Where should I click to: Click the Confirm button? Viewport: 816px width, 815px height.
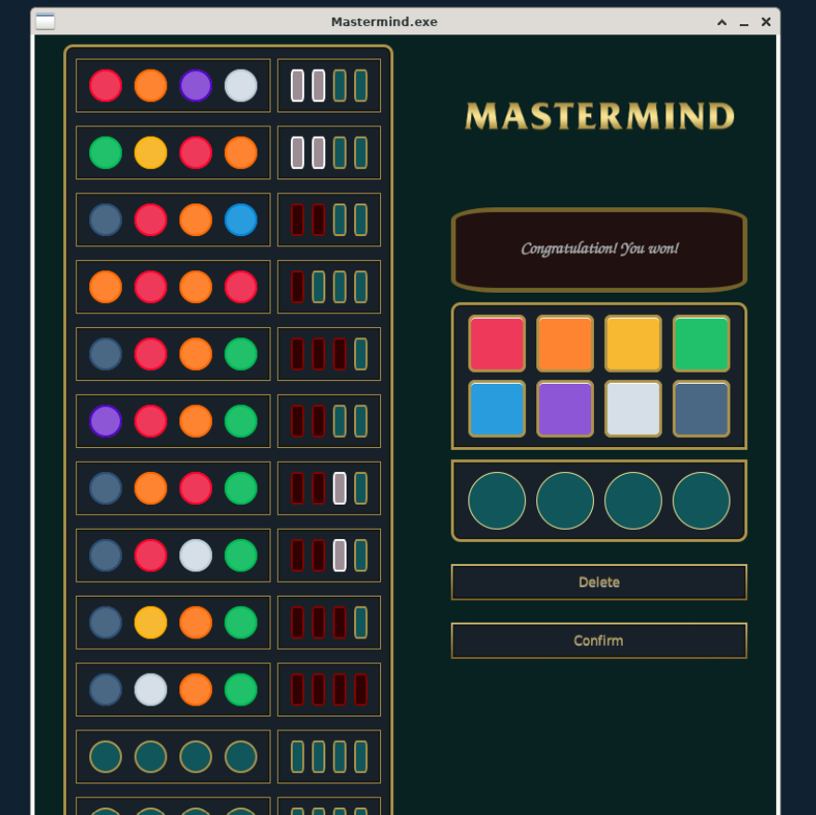pos(599,640)
